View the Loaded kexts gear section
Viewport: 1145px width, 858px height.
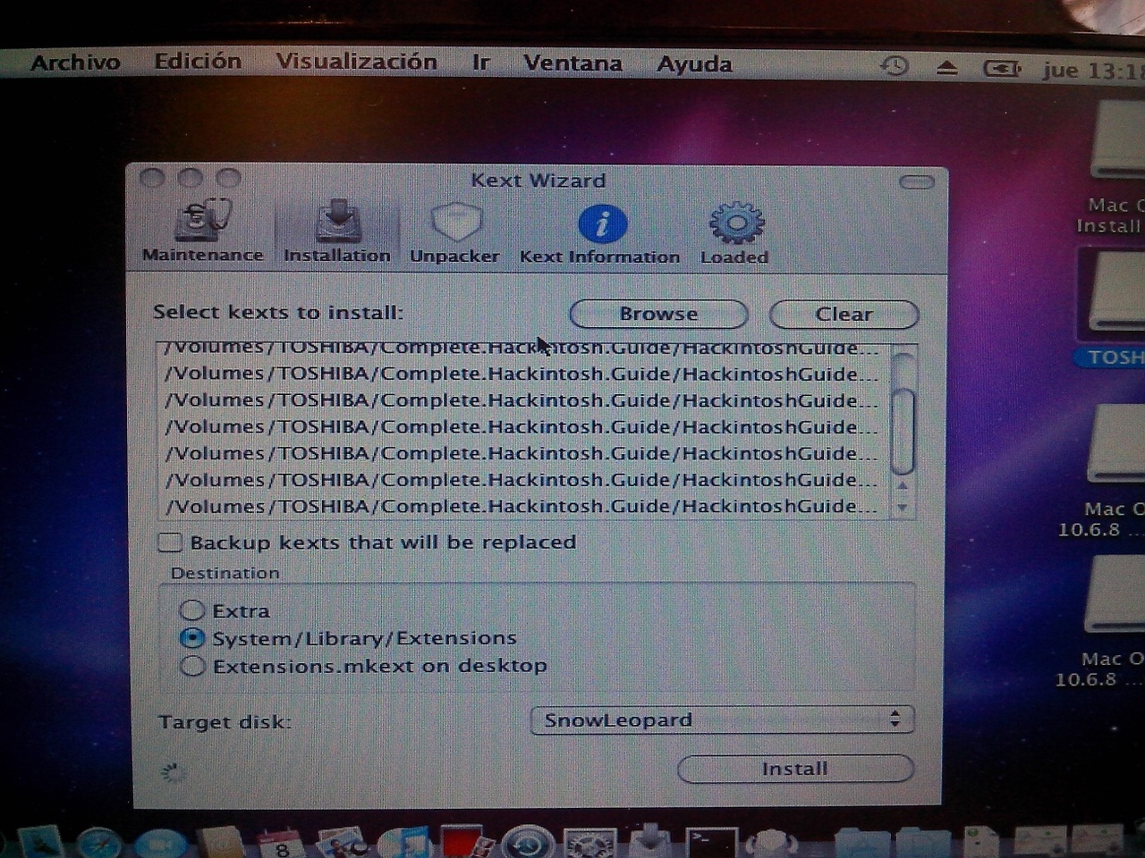[x=734, y=234]
